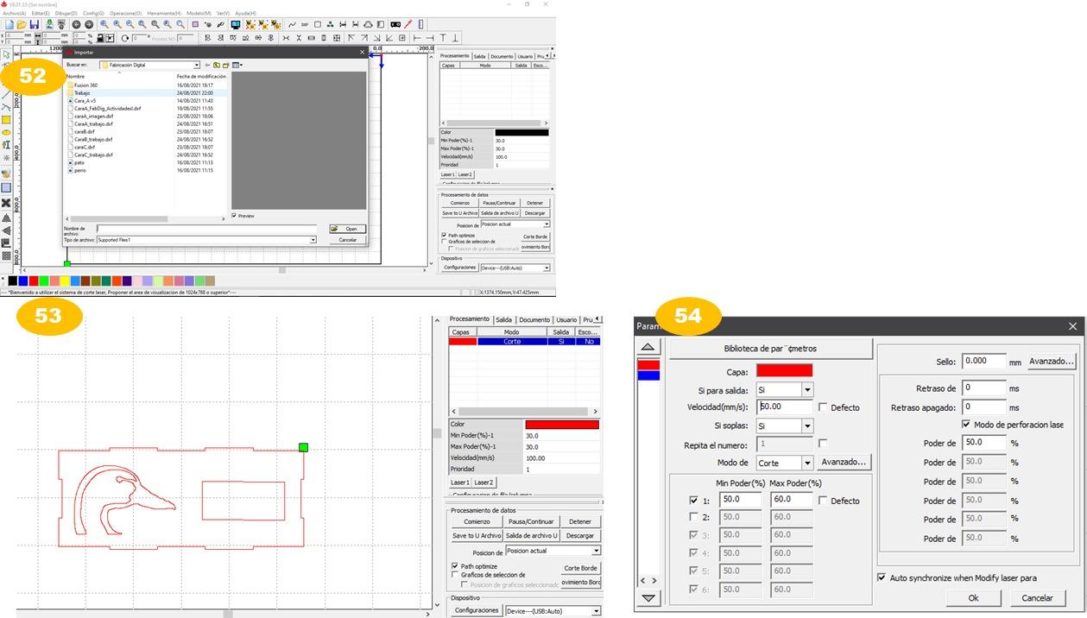Open the Si soplas dropdown
The height and width of the screenshot is (618, 1087).
click(807, 426)
